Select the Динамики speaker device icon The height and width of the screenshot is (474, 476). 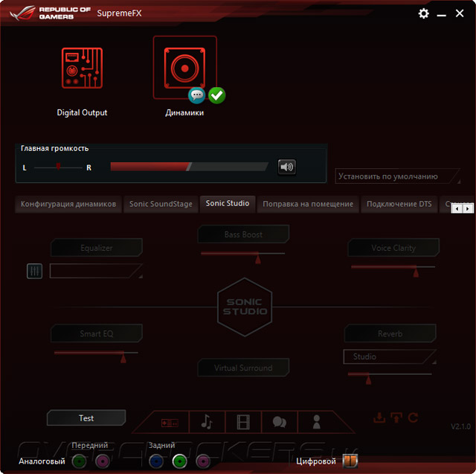click(x=184, y=68)
